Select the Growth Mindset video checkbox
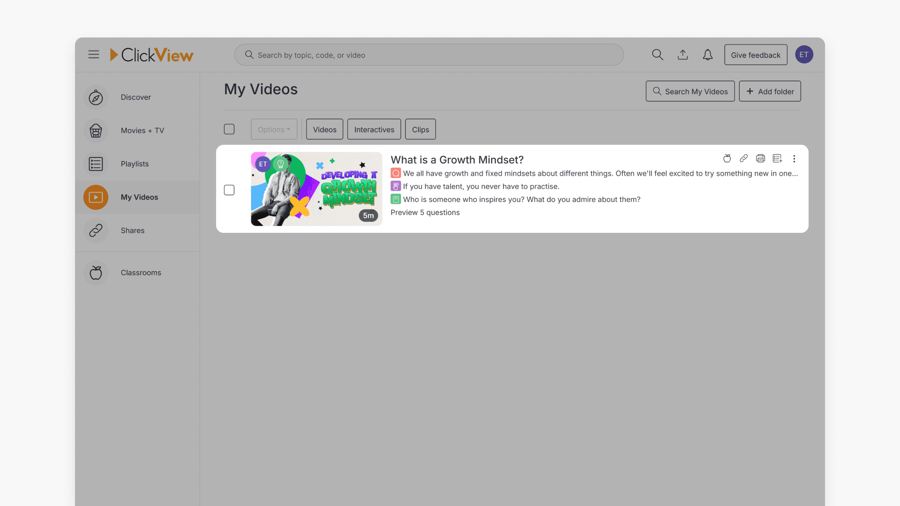900x506 pixels. [x=229, y=190]
